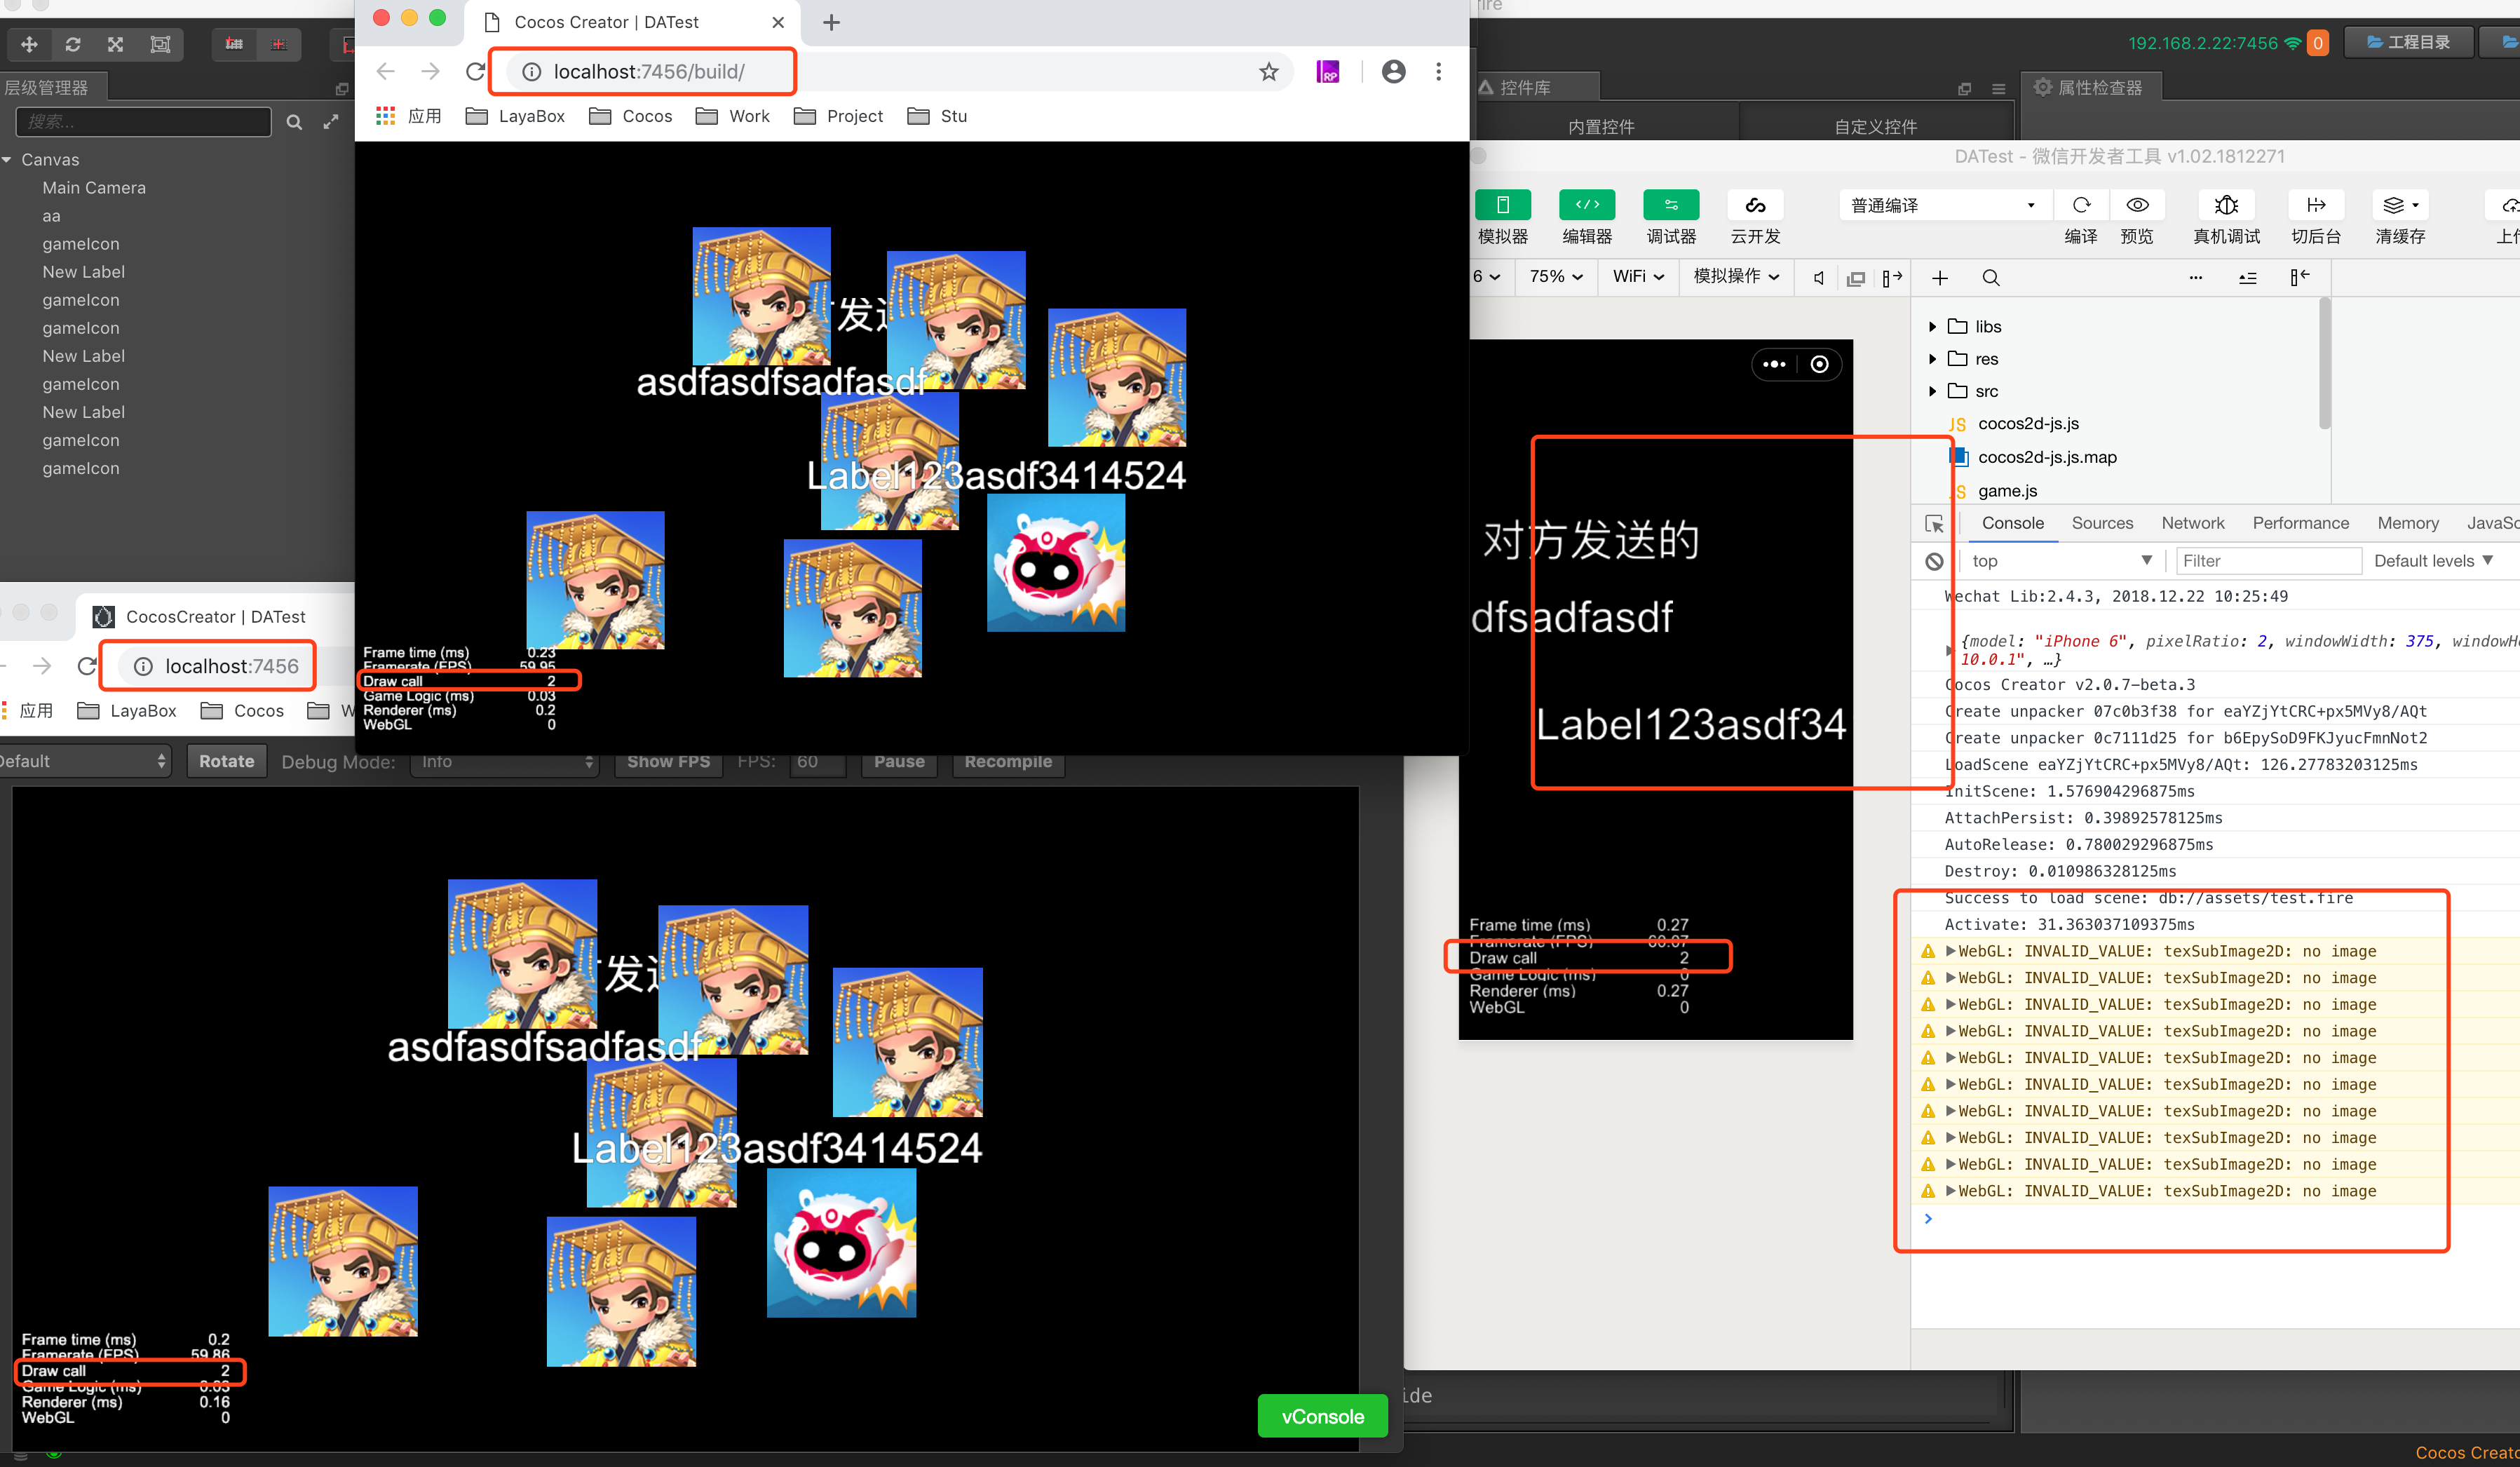
Task: Open the WiFi network dropdown
Action: [1638, 277]
